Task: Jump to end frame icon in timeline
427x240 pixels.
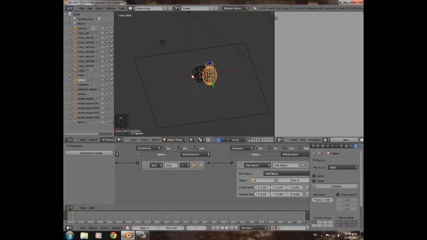Action: pyautogui.click(x=236, y=228)
